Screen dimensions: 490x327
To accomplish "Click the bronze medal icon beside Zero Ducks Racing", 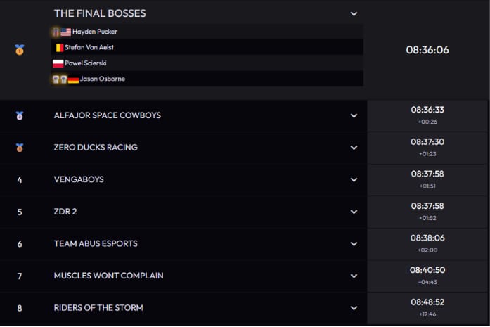I will pos(20,148).
